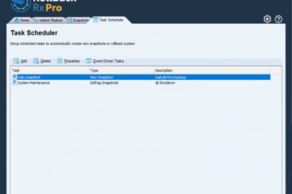The width and height of the screenshot is (292, 194).
Task: Switch to the Home tab
Action: click(22, 20)
